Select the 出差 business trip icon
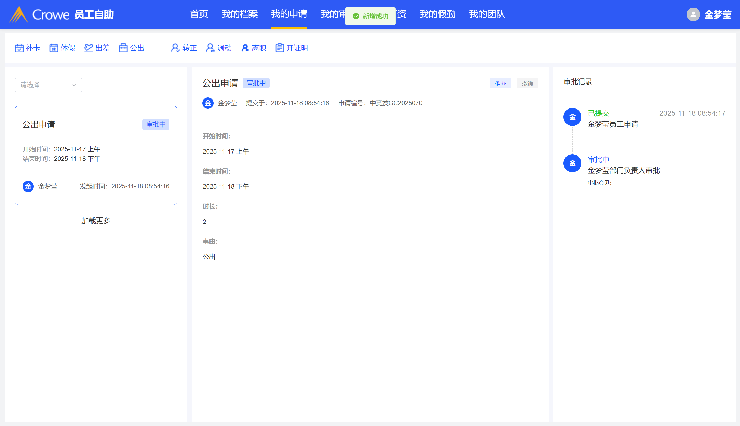This screenshot has height=426, width=740. tap(88, 48)
